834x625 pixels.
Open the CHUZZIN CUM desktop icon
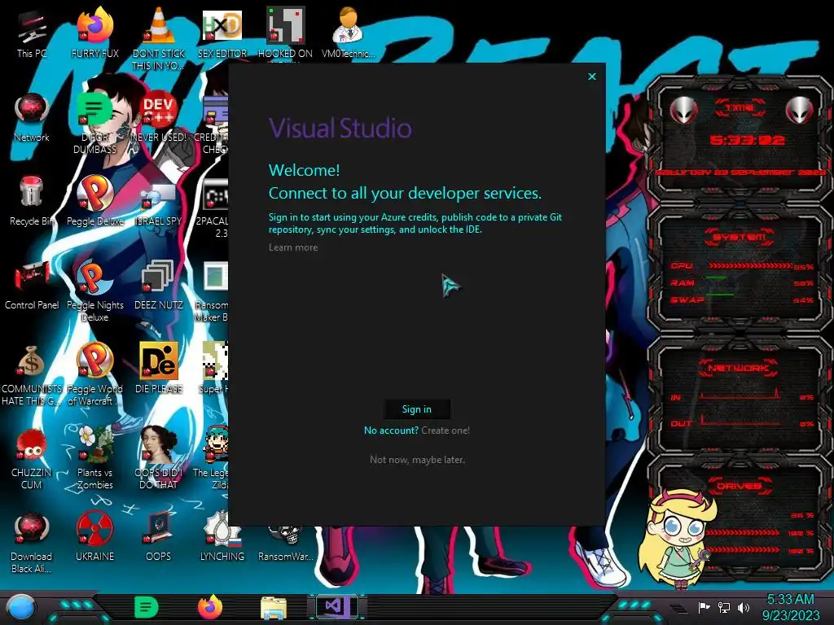pyautogui.click(x=32, y=458)
